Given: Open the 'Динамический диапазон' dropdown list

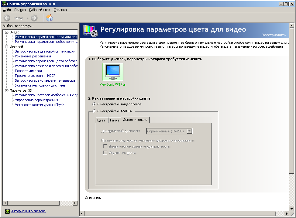Looking at the screenshot, I should 190,131.
